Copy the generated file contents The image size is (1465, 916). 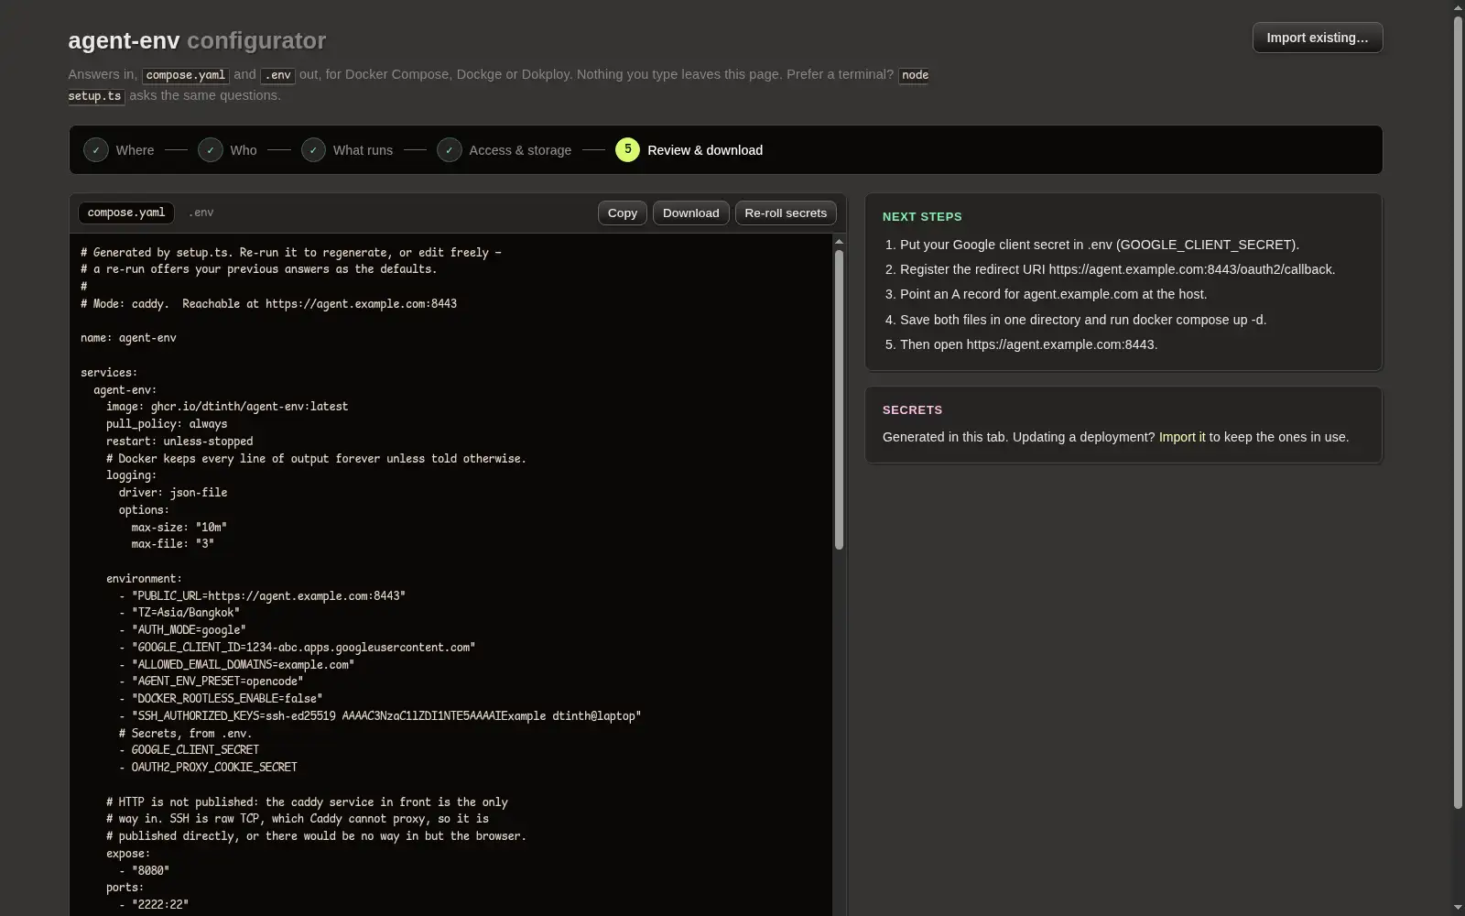click(623, 213)
